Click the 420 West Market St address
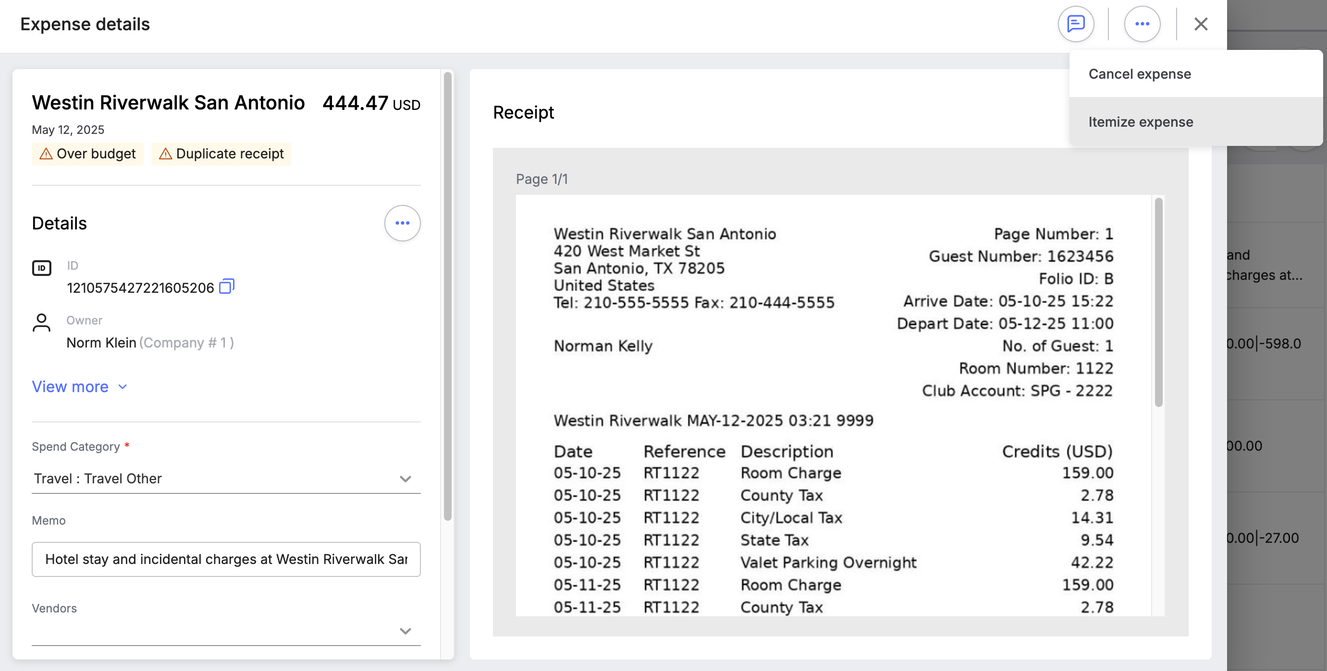Screen dimensions: 1327x671 point(627,251)
